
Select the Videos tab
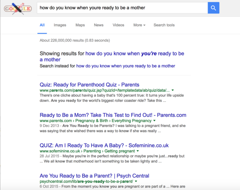[x=118, y=25]
